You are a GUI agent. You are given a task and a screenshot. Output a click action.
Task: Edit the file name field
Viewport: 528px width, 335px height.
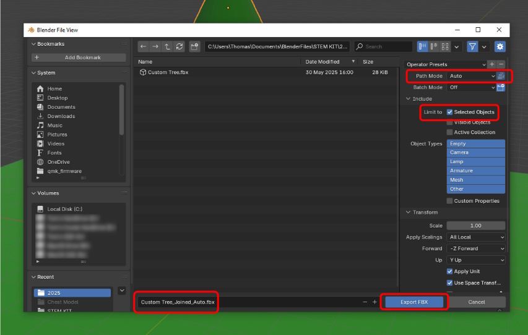[248, 302]
